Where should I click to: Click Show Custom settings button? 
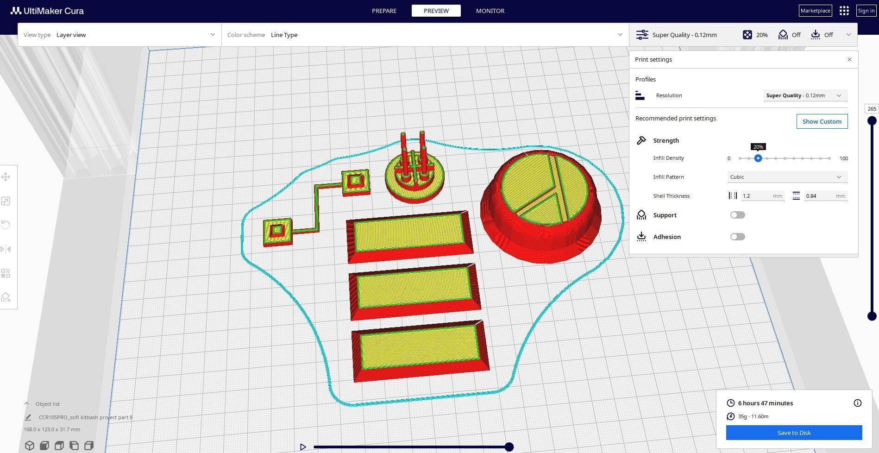pos(822,121)
